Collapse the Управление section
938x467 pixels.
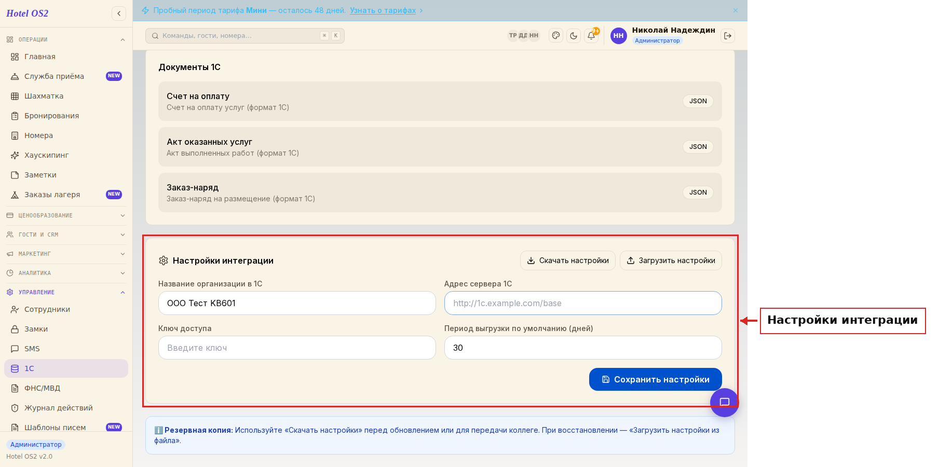[x=66, y=292]
